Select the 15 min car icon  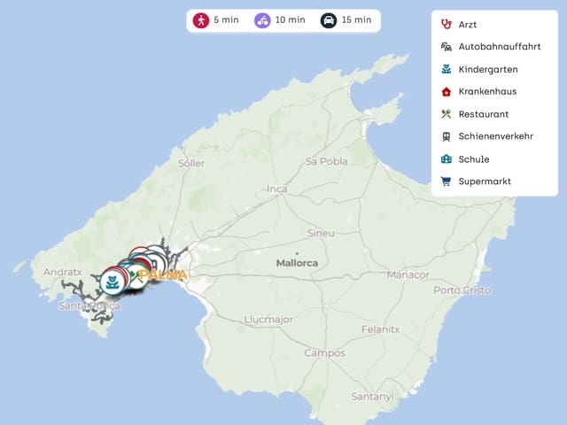click(329, 20)
